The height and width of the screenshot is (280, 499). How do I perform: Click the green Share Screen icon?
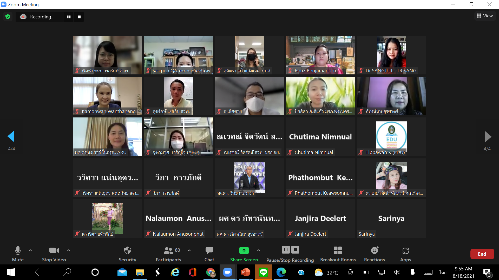(244, 250)
